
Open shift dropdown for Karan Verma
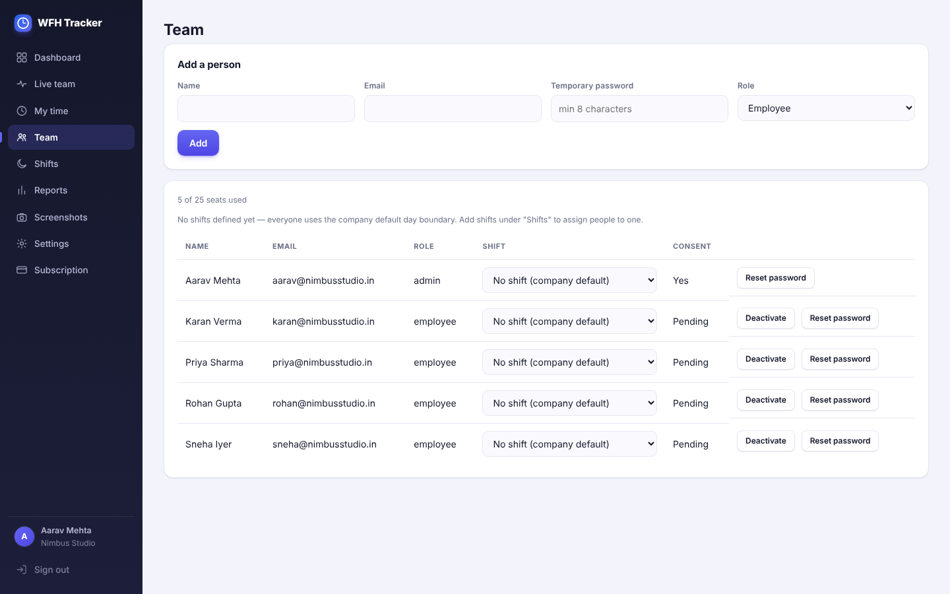tap(569, 321)
